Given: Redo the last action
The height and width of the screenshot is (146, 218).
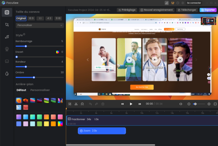Looking at the screenshot, I should click(x=96, y=104).
